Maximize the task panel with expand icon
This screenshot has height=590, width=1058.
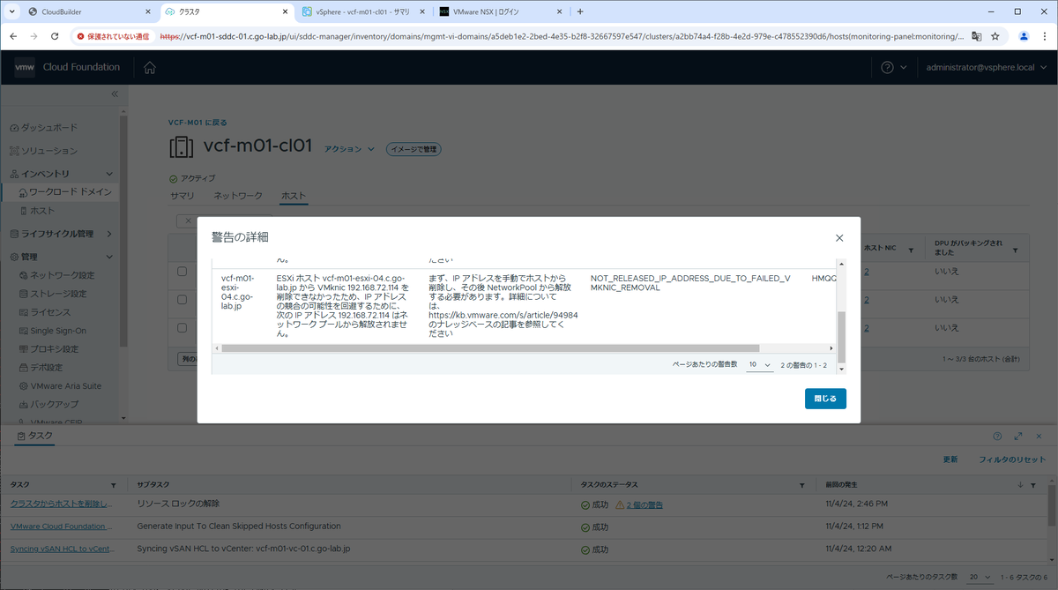1018,436
